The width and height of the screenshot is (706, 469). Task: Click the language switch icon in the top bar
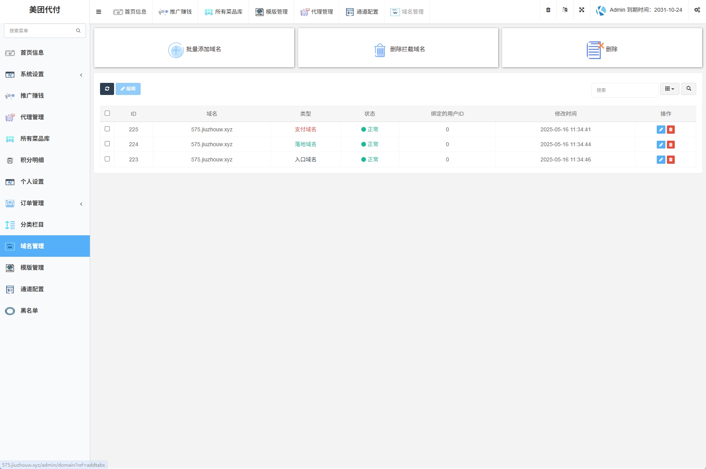click(565, 10)
